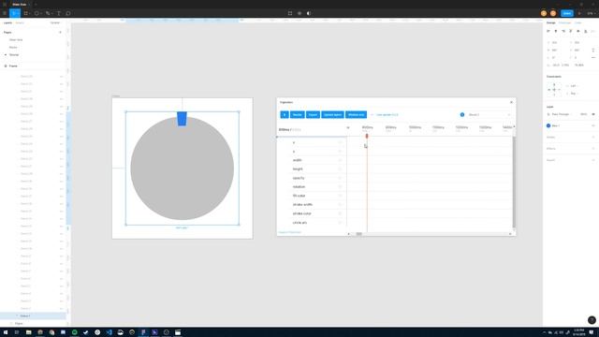The height and width of the screenshot is (337, 599).
Task: Switch to the Prototype tab
Action: (564, 22)
